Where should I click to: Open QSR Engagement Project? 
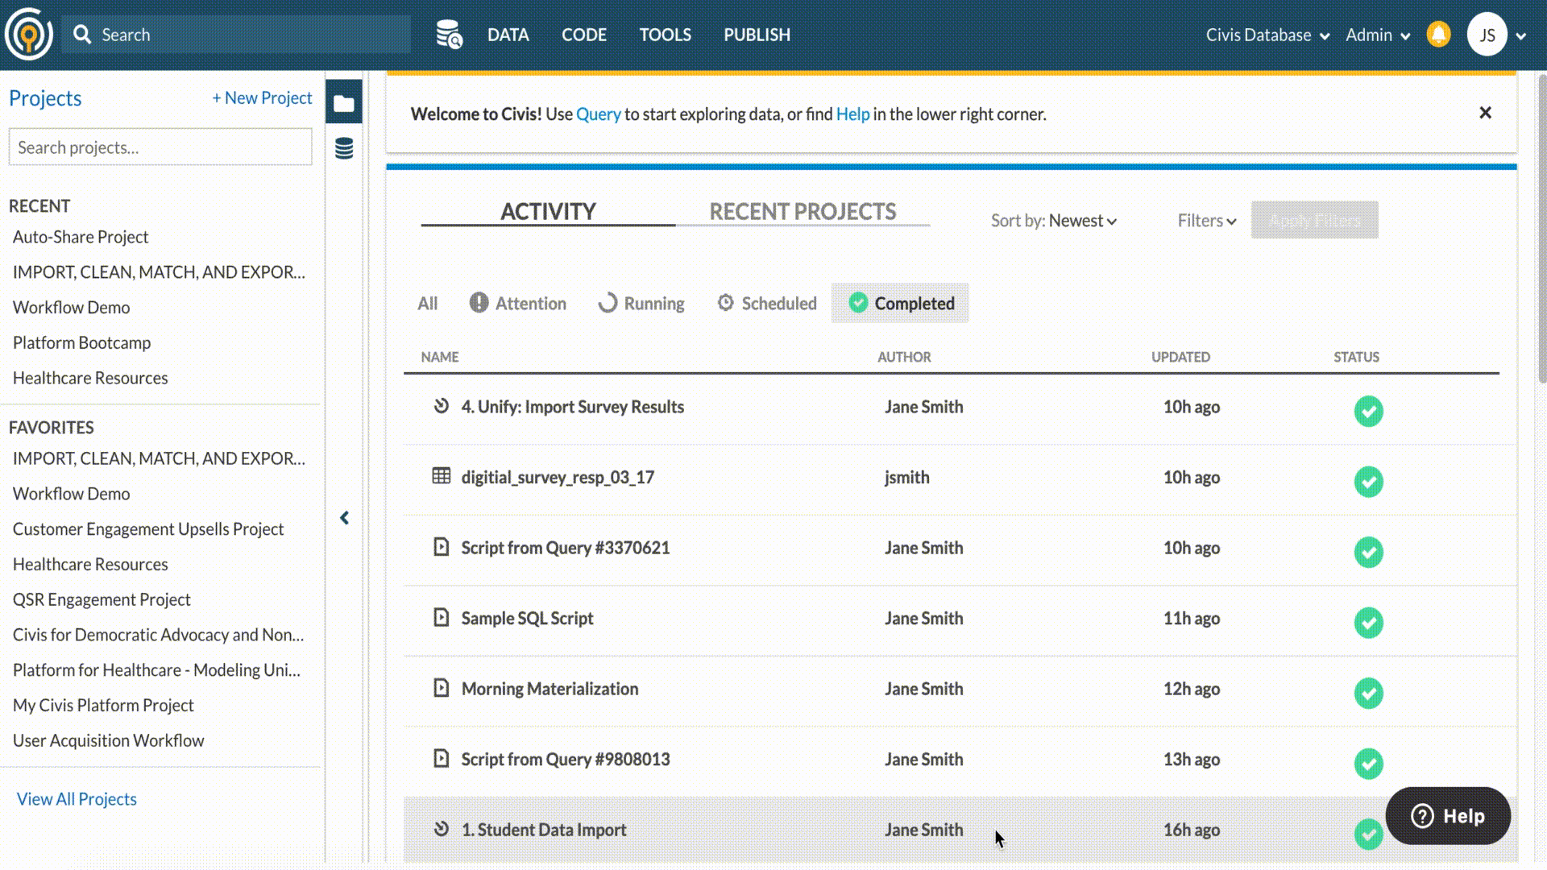pyautogui.click(x=102, y=599)
